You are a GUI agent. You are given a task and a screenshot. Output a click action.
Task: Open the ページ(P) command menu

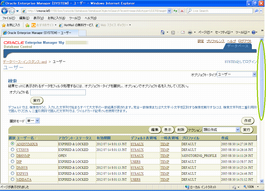click(x=205, y=32)
